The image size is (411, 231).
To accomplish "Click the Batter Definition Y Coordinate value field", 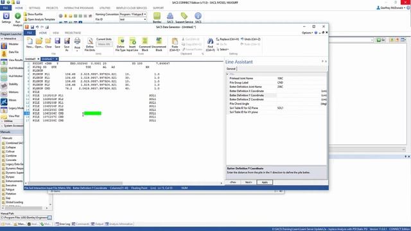I will point(301,96).
